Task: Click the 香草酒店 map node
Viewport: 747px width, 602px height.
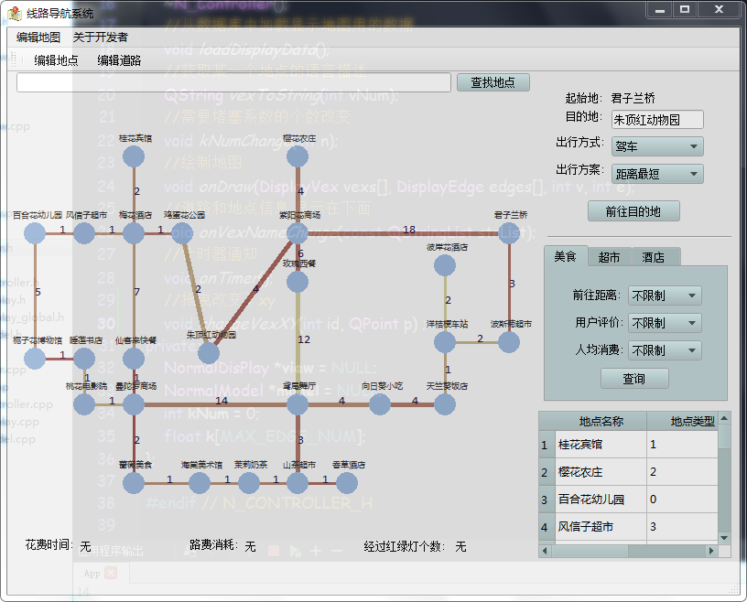Action: pos(347,483)
